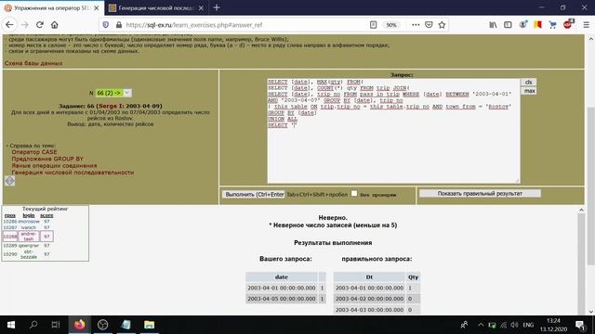
Task: Save page to Pocket
Action: click(429, 25)
